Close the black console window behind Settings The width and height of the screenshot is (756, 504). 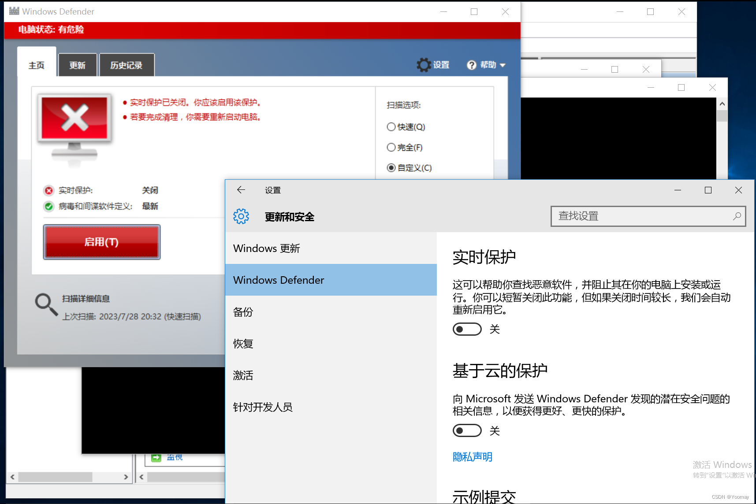(712, 87)
